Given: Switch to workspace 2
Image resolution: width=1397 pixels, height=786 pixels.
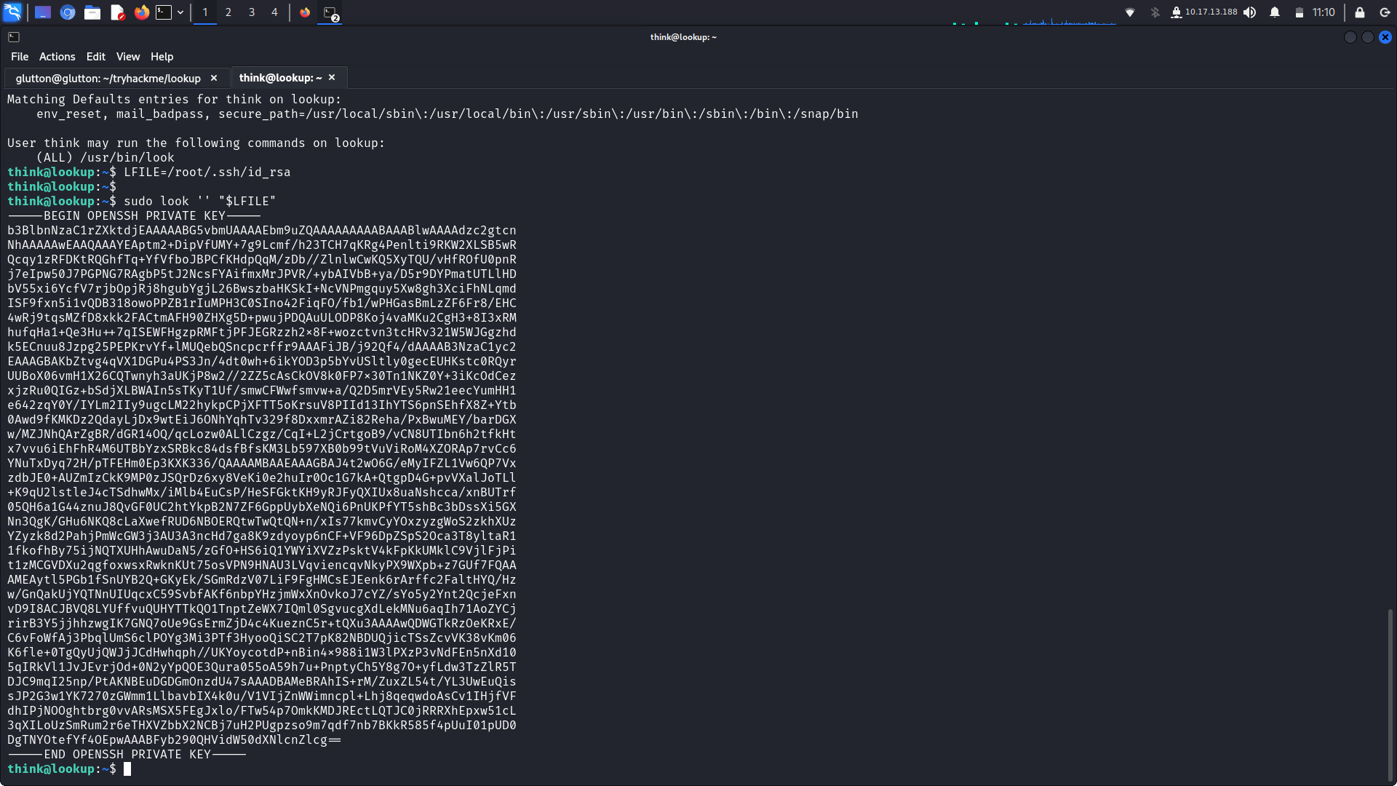Looking at the screenshot, I should 228,12.
